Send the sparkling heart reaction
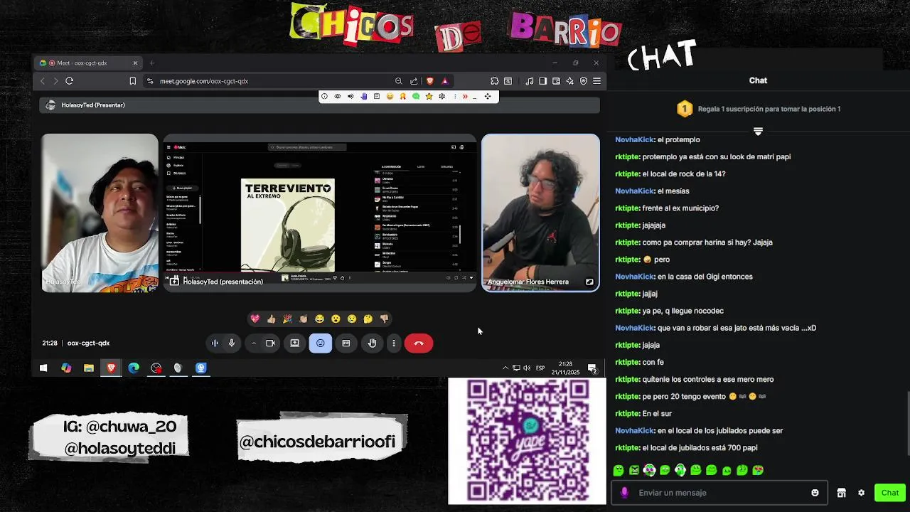 point(255,319)
